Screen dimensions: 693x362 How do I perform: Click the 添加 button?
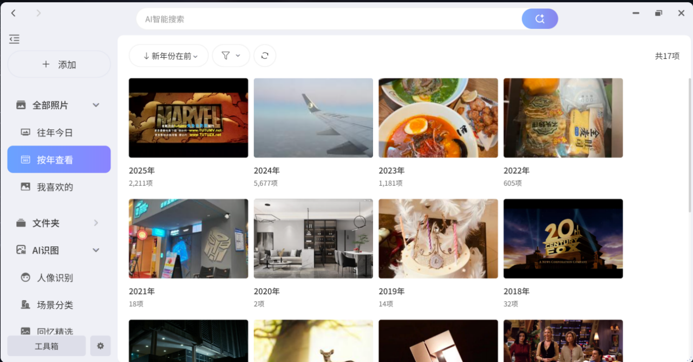tap(59, 64)
